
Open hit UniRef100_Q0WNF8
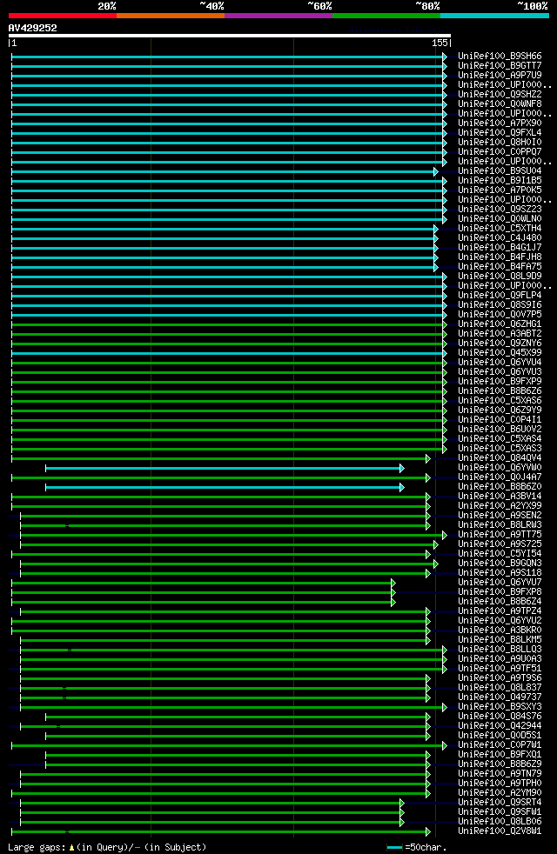[x=500, y=104]
